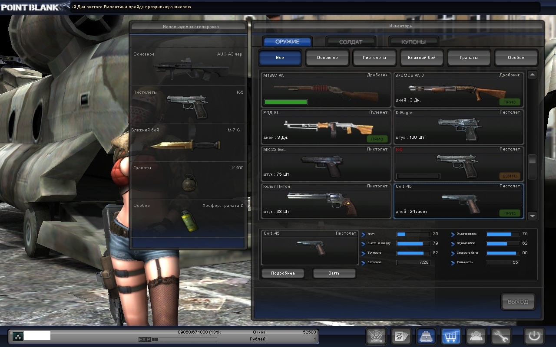Select the Особое weapon filter

tap(516, 58)
